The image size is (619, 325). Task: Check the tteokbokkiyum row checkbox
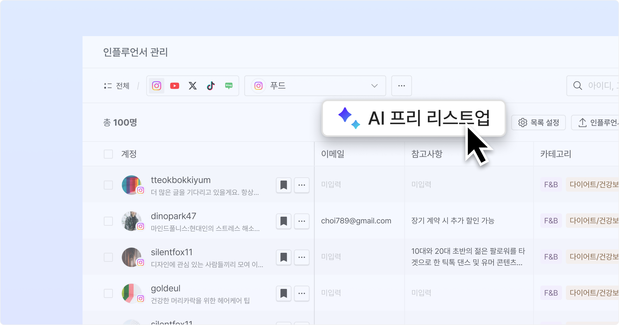coord(108,185)
